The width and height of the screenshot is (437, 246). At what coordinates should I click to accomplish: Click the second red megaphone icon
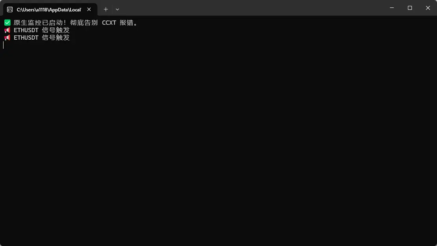(7, 38)
